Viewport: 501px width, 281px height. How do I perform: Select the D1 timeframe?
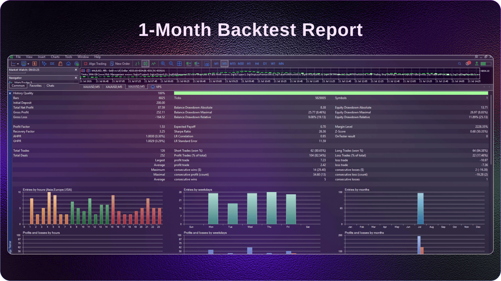click(x=265, y=64)
